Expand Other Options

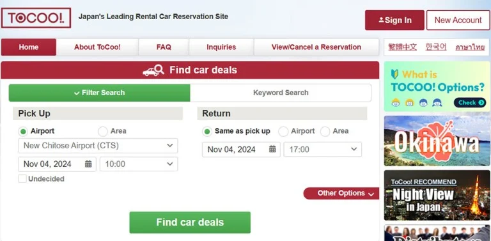(x=341, y=194)
